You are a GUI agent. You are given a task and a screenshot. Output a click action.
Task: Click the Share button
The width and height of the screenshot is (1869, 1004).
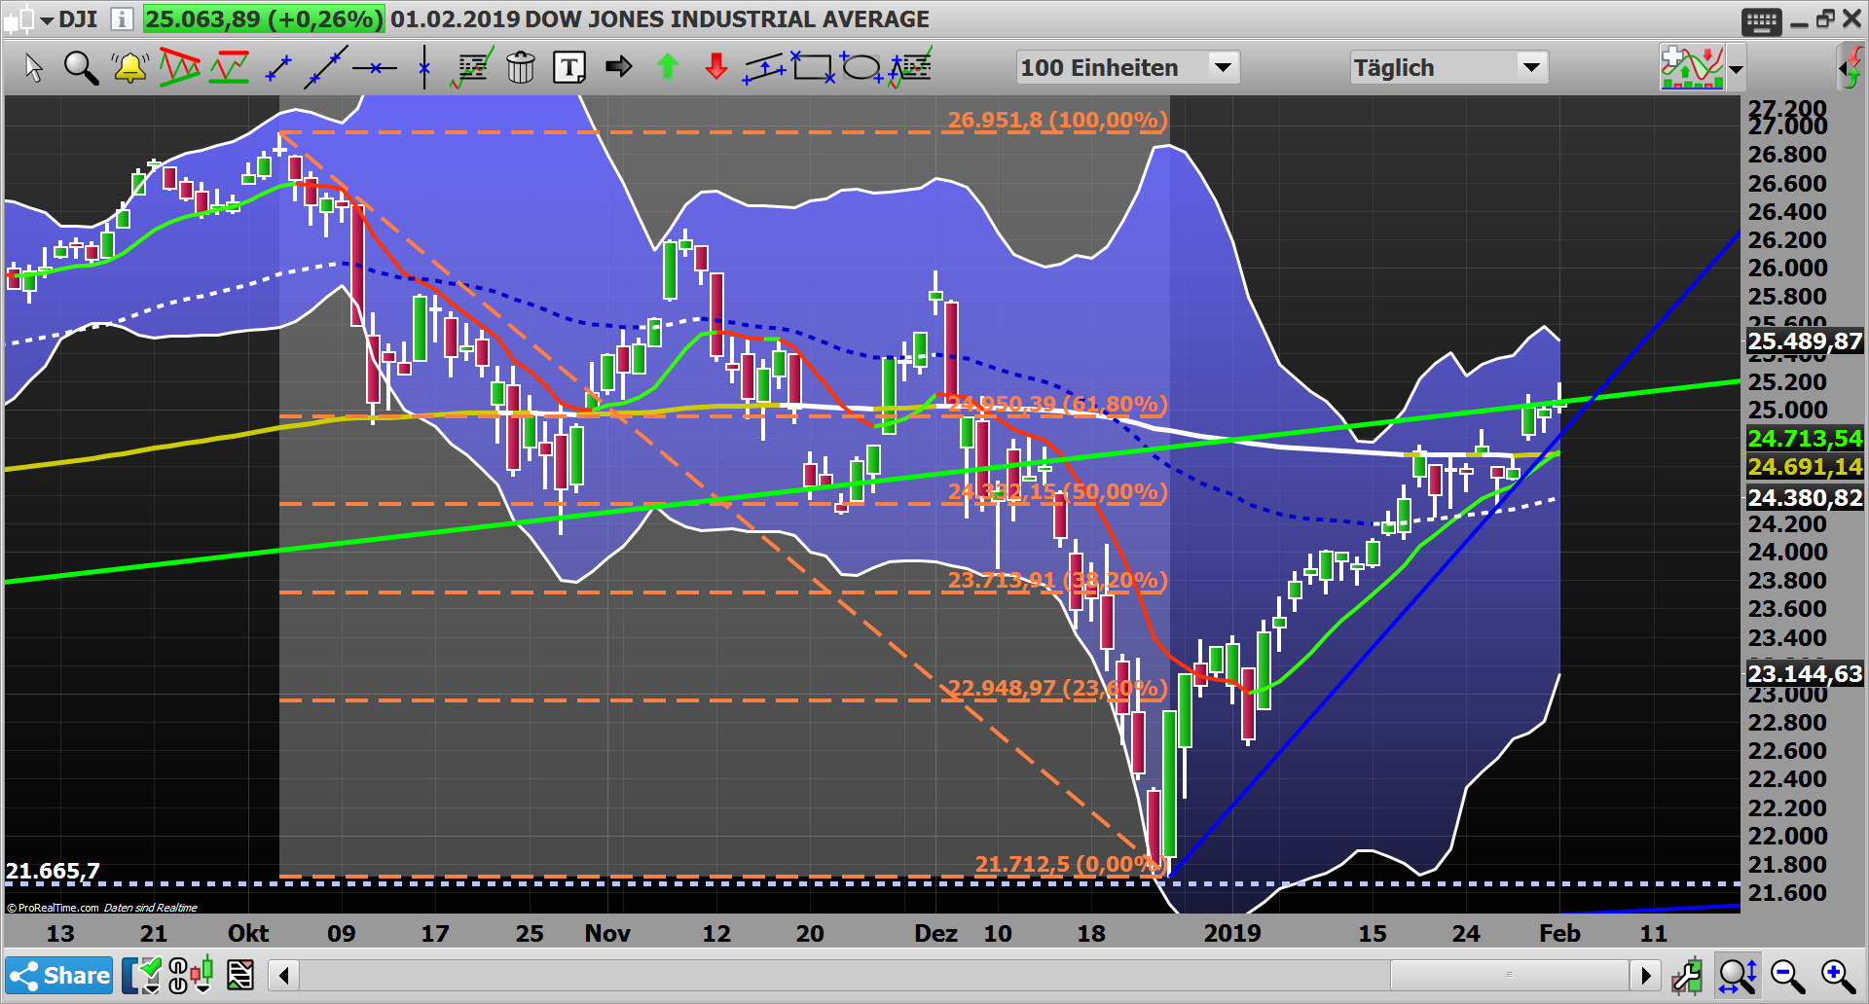pos(59,976)
